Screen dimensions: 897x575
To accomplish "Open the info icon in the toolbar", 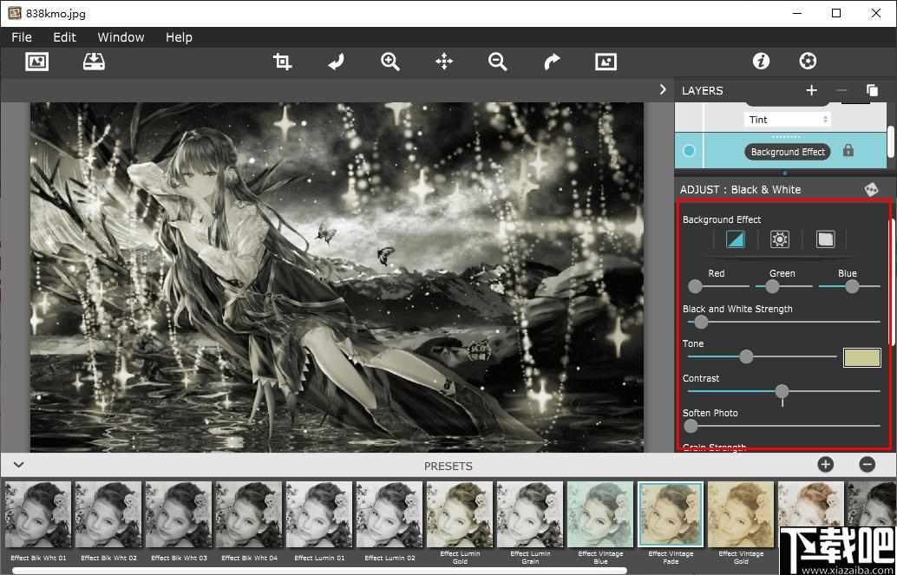I will point(761,62).
